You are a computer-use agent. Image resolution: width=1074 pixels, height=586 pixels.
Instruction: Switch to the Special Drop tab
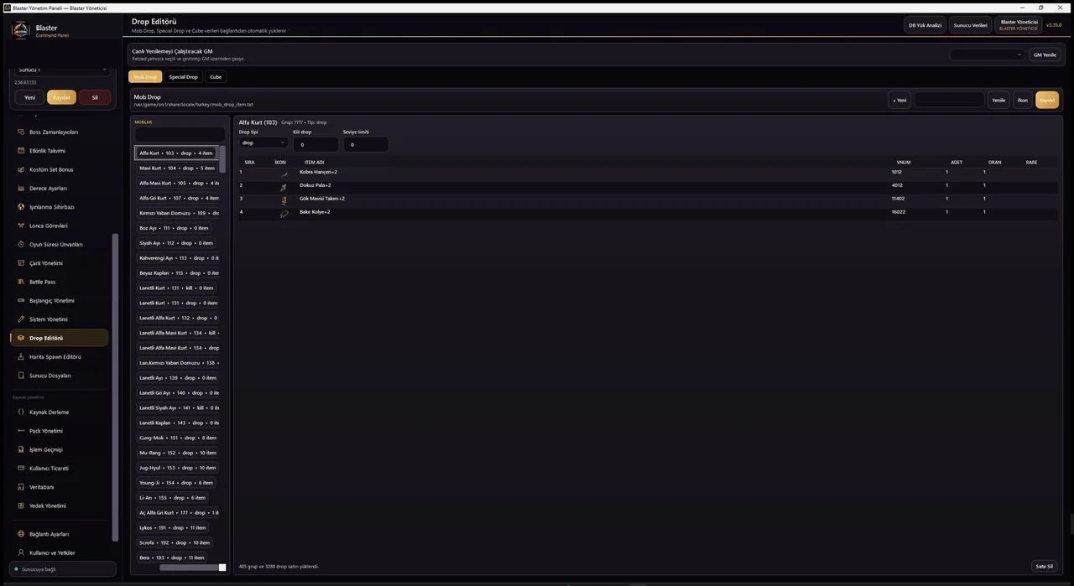(x=183, y=77)
